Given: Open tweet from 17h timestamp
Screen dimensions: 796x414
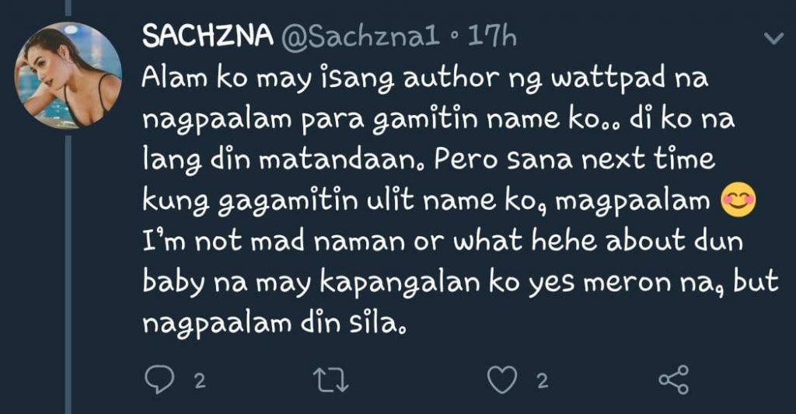Looking at the screenshot, I should coord(491,37).
